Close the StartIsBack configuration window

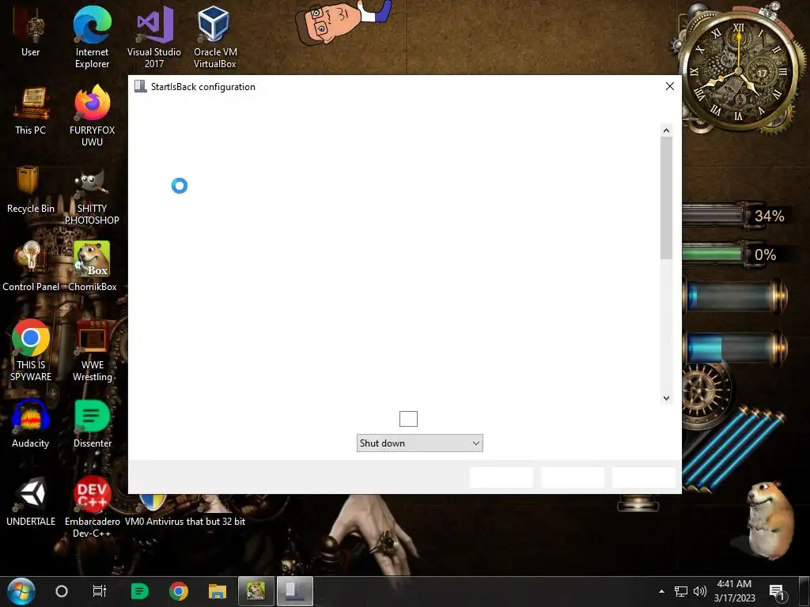(x=669, y=86)
